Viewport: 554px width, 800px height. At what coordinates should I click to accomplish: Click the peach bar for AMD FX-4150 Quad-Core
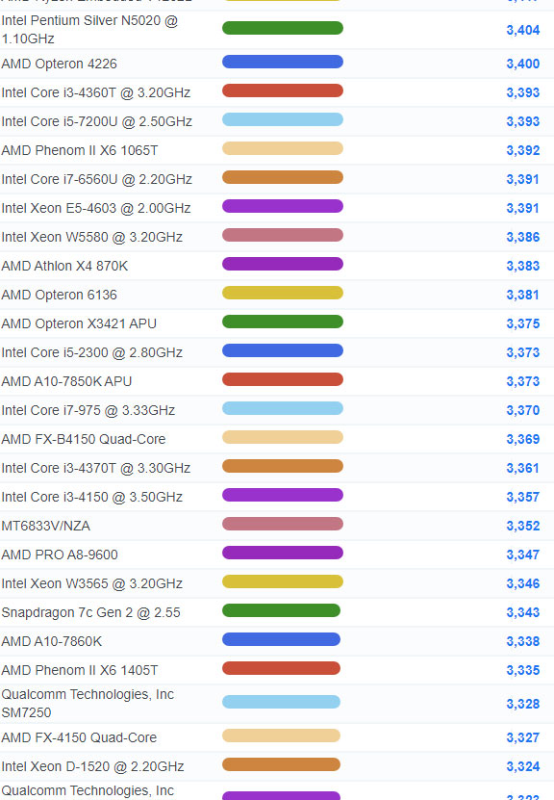click(282, 735)
